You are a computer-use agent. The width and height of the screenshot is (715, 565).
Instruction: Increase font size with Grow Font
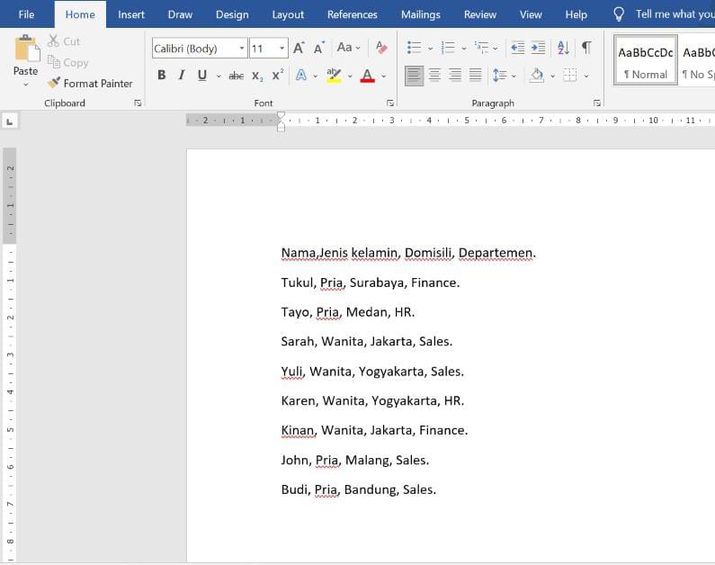point(299,48)
